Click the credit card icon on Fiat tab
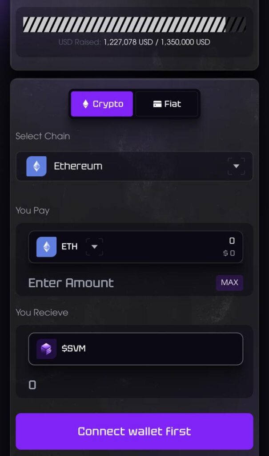The image size is (269, 456). coord(157,104)
